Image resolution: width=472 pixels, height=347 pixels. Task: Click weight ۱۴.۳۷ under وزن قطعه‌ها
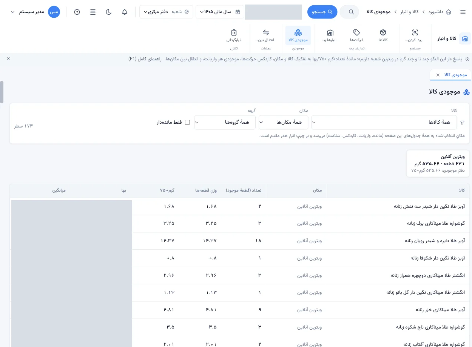(x=210, y=241)
